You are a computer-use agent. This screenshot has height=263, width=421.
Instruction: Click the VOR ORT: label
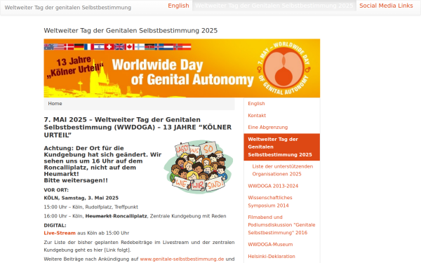tap(56, 190)
